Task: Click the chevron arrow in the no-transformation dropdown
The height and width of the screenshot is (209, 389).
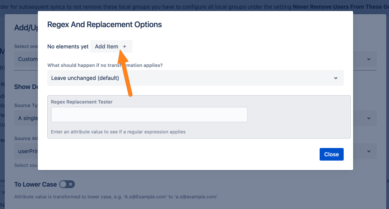Action: pos(336,78)
